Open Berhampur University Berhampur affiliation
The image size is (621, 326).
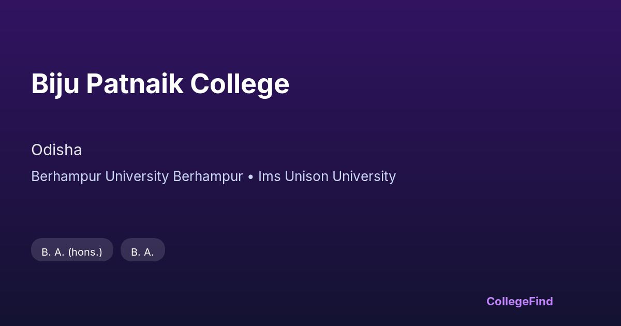[137, 176]
